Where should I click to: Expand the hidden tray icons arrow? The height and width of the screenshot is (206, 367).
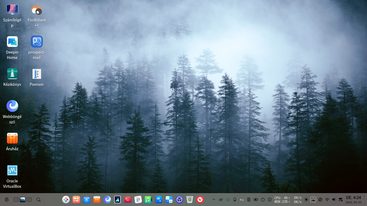[214, 200]
